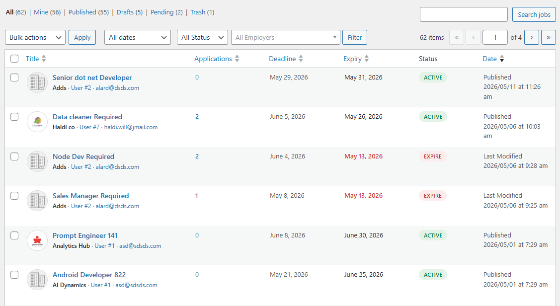Switch to Drafts (5) view
The height and width of the screenshot is (306, 560).
coord(130,12)
